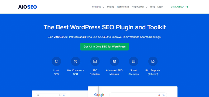Select the Rich Snippets Schema icon
The image size is (209, 97).
coord(153,61)
